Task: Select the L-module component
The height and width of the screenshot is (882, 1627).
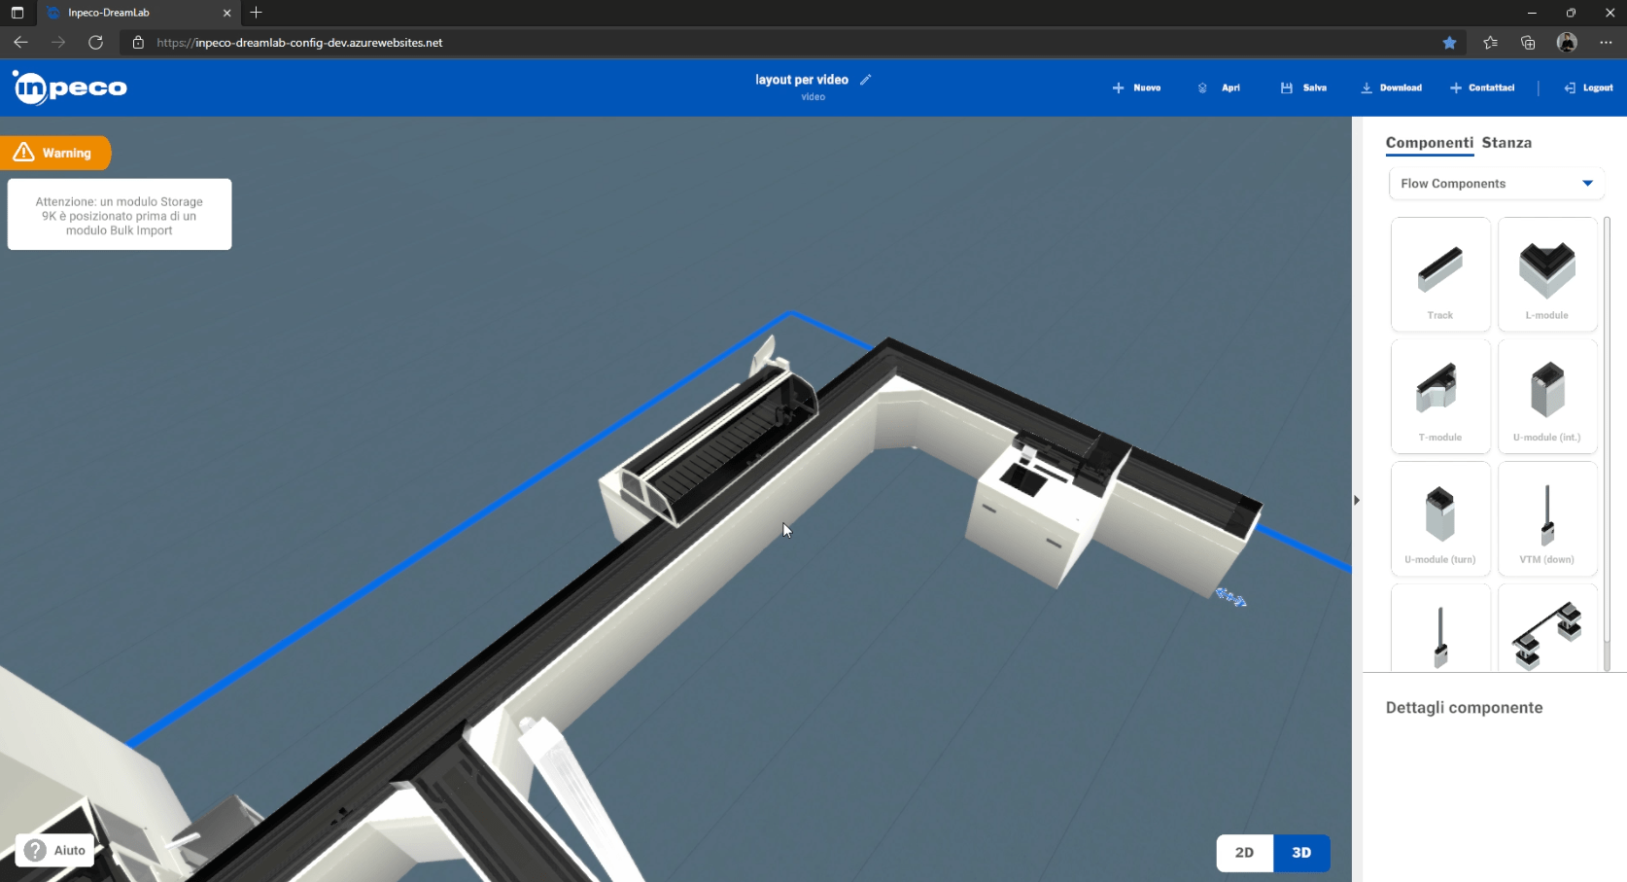Action: [x=1546, y=274]
